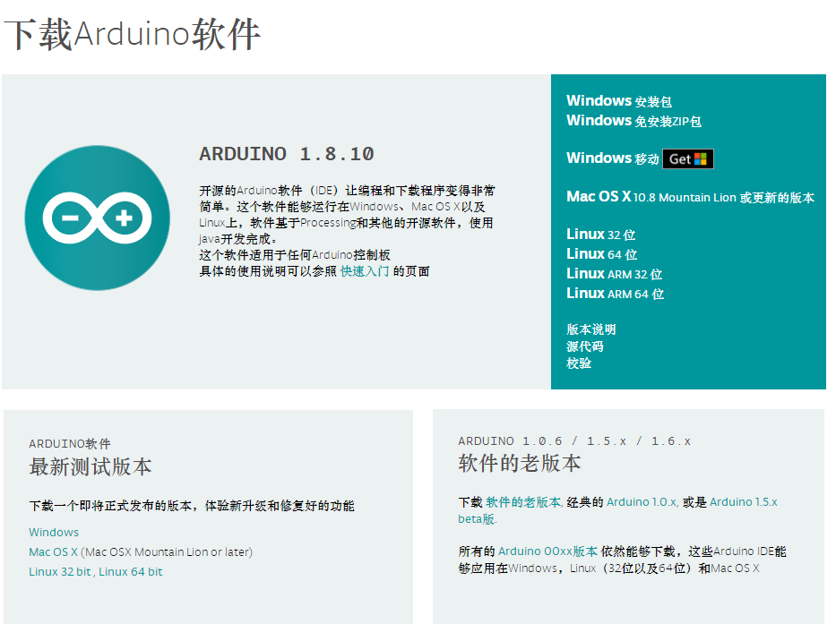
Task: Download the Windows 免安装ZIP包
Action: pyautogui.click(x=633, y=121)
